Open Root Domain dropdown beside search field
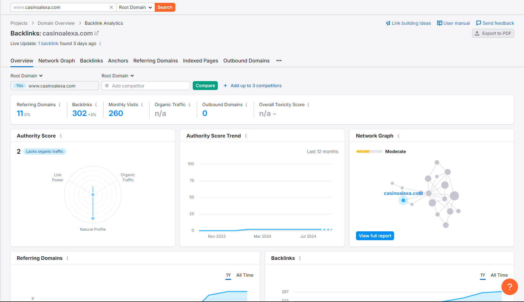 [136, 7]
